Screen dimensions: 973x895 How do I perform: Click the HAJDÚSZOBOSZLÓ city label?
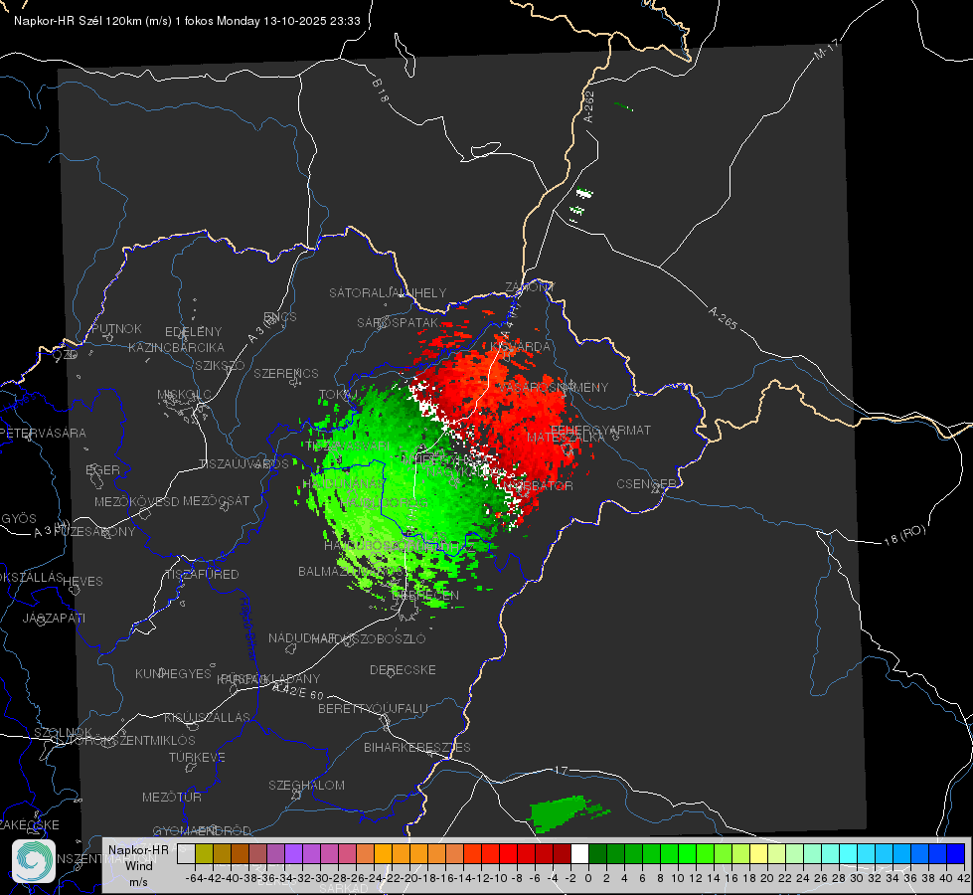(x=368, y=638)
